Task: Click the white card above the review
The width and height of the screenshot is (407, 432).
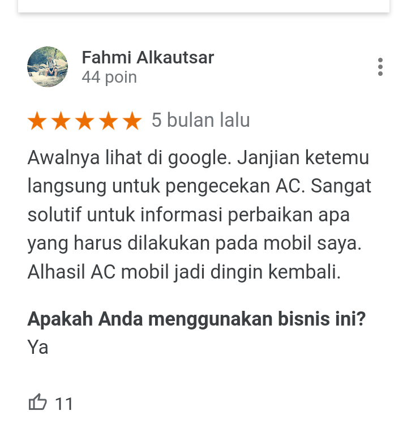Action: point(204,6)
